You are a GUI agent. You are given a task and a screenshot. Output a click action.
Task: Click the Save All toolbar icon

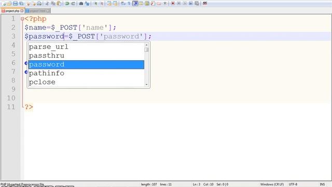21,4
